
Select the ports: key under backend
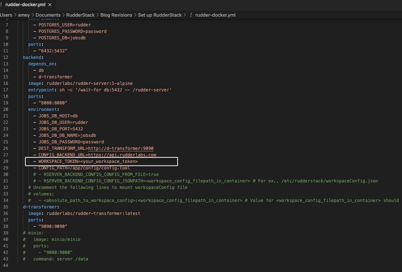[x=35, y=96]
